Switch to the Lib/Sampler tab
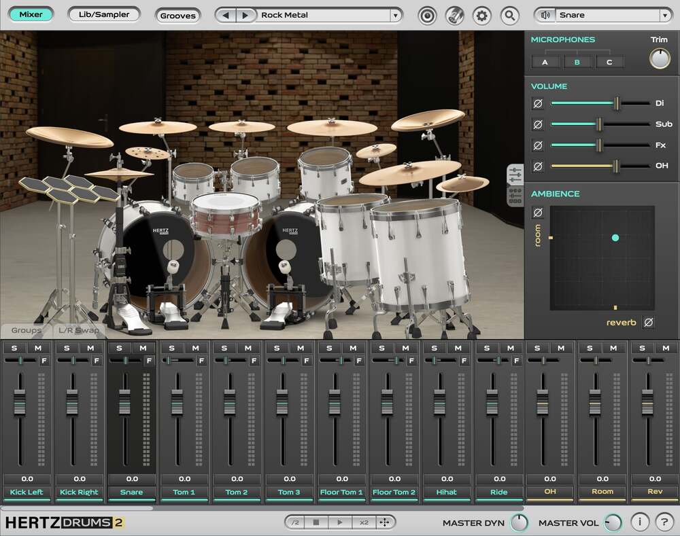The height and width of the screenshot is (536, 680). point(103,14)
